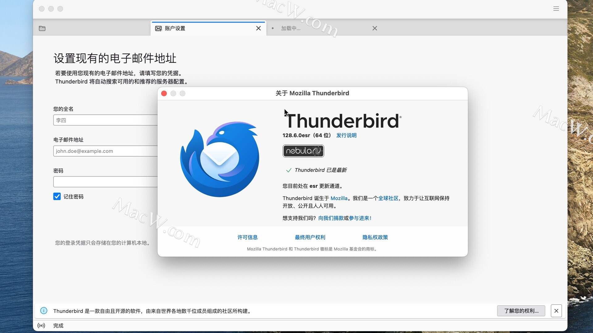Click the 参与进来 link
593x333 pixels.
[x=360, y=218]
